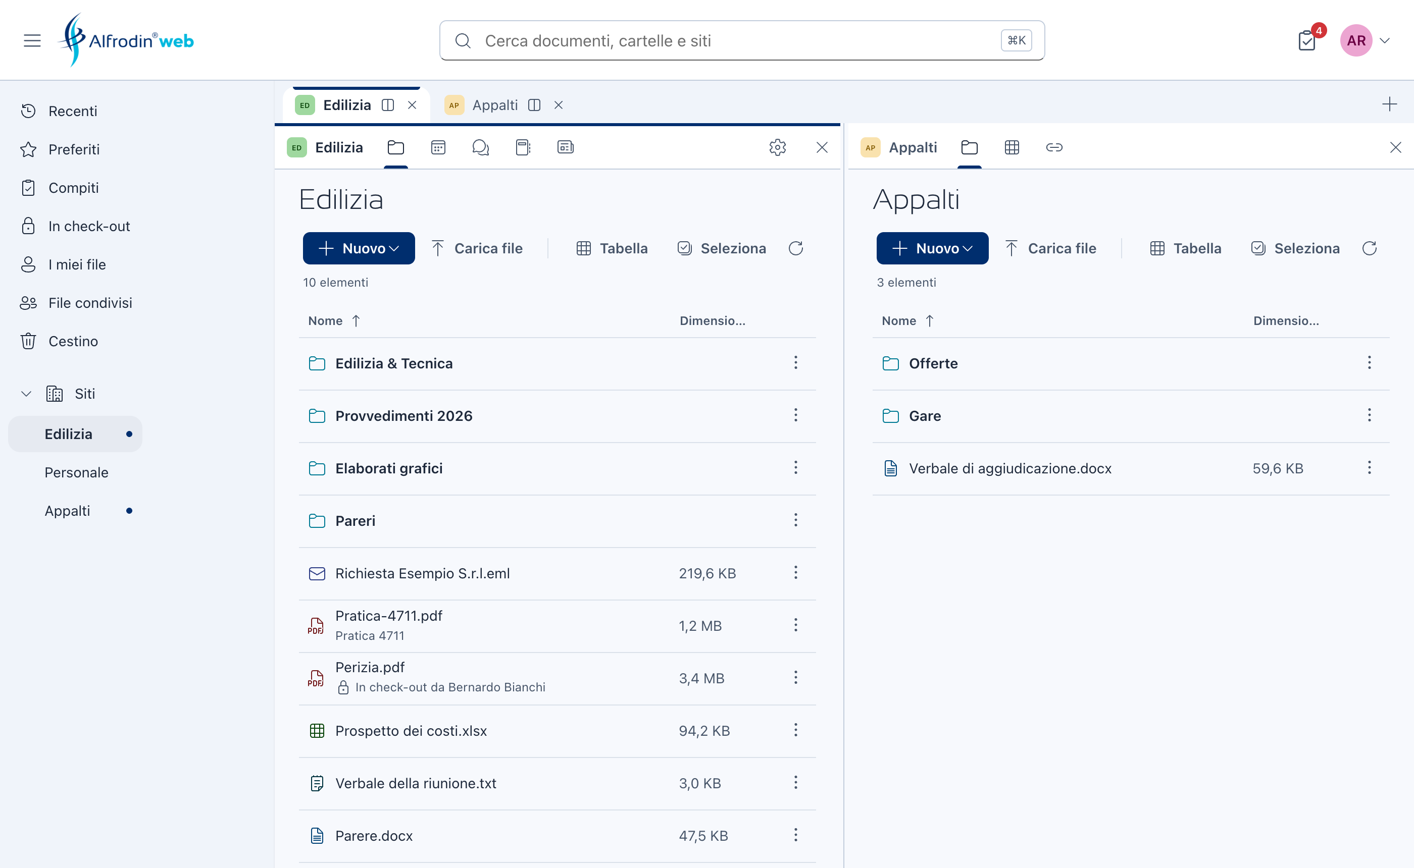This screenshot has height=868, width=1414.
Task: Collapse the Siti tree section
Action: pos(26,394)
